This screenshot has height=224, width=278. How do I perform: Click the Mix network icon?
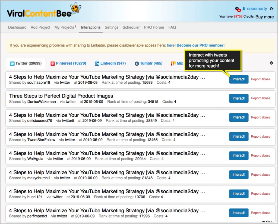[x=174, y=64]
